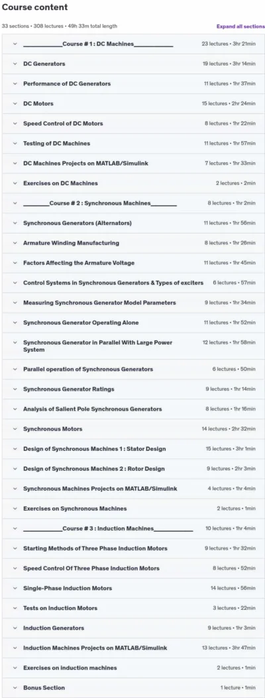Open the Induction Generators section
The width and height of the screenshot is (265, 698).
pos(133,628)
